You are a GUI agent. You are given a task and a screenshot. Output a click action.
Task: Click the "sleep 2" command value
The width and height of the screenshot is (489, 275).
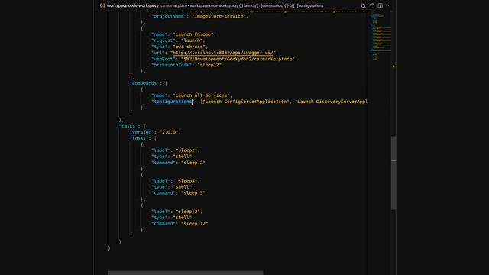pyautogui.click(x=193, y=163)
